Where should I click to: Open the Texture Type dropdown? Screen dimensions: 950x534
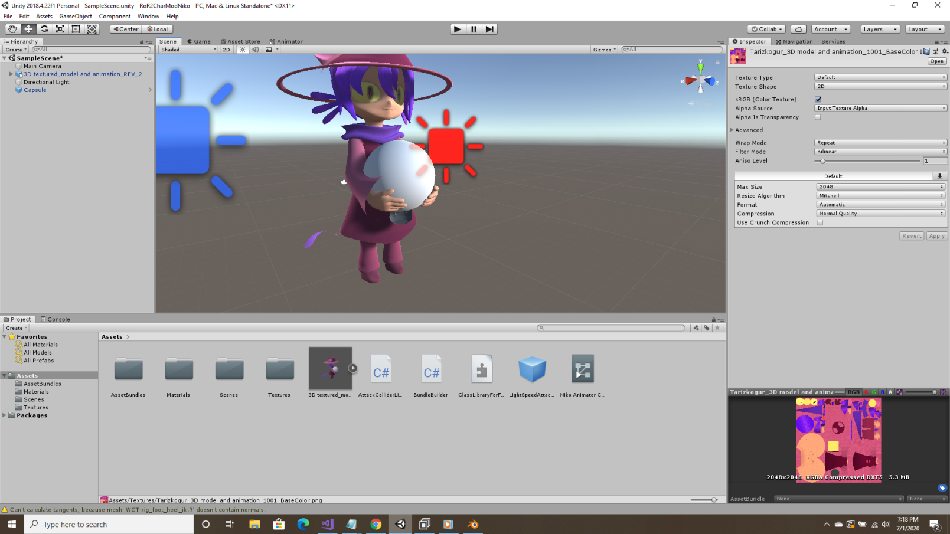[x=880, y=77]
